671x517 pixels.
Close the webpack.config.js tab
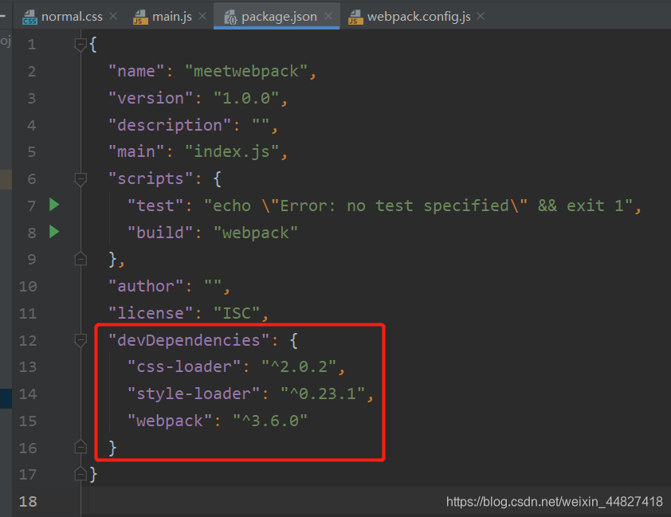click(x=481, y=16)
